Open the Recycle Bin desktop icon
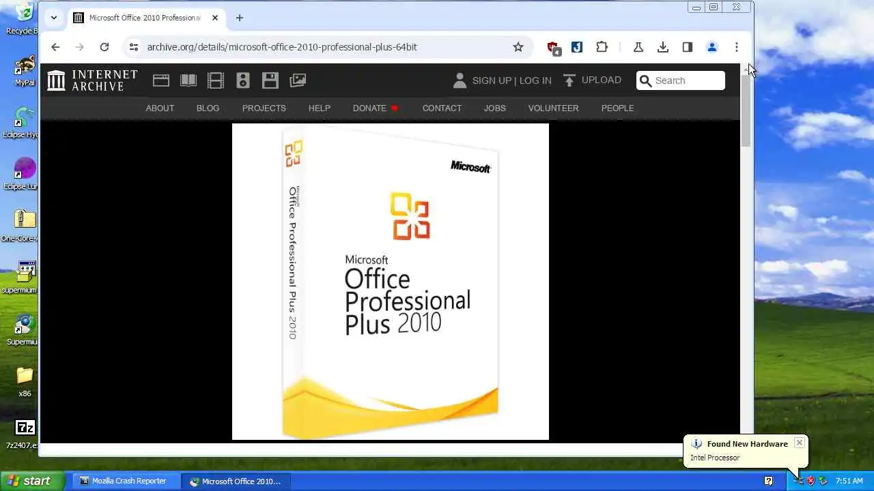The image size is (874, 491). 23,18
